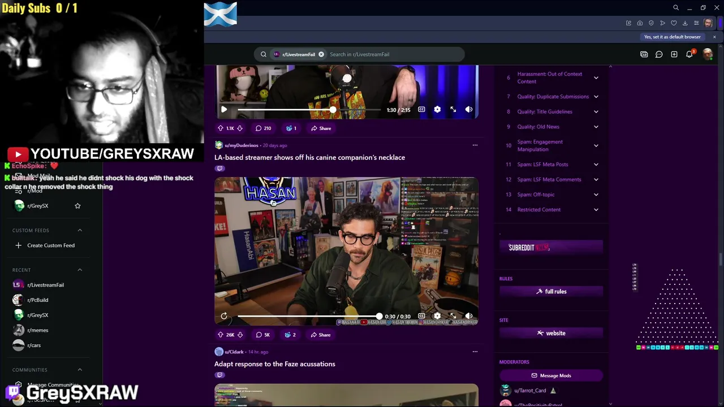Open settings gear on the top video
The image size is (724, 407).
point(437,110)
